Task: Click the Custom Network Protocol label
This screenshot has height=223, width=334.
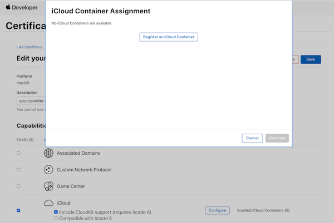Action: [x=84, y=170]
